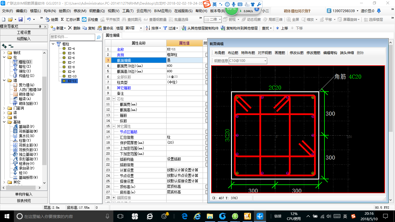395x222 pixels.
Task: Open Windows Task View in taskbar
Action: tap(120, 216)
